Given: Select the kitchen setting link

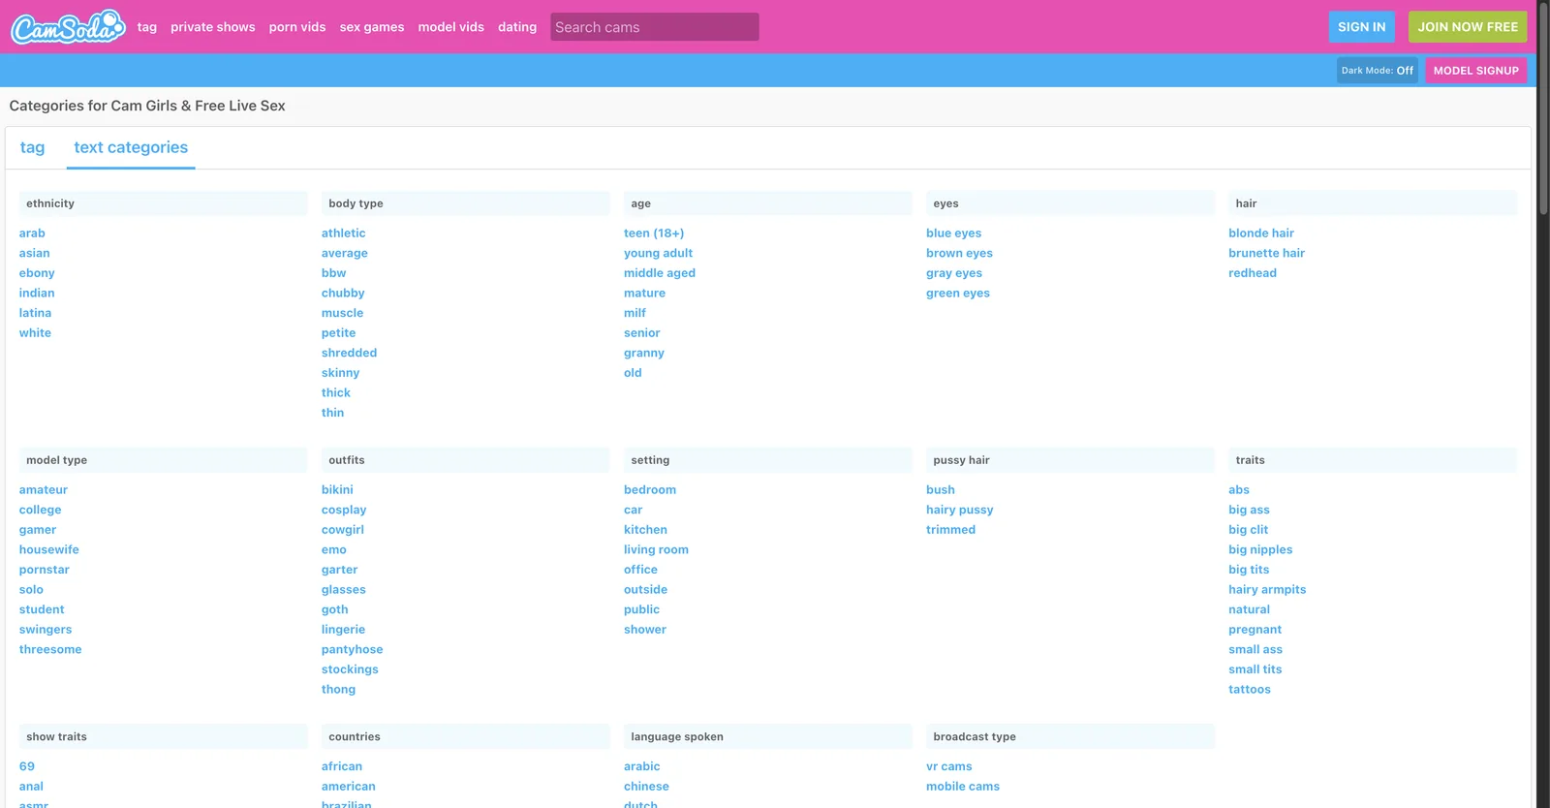Looking at the screenshot, I should pos(646,530).
